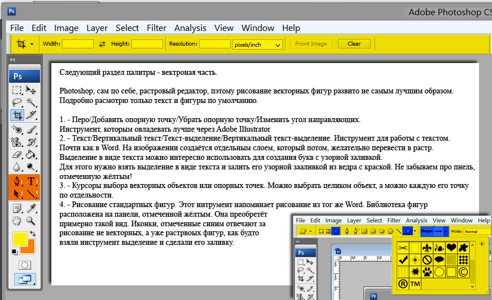Click the Resolution input field
The height and width of the screenshot is (300, 492).
(x=215, y=44)
